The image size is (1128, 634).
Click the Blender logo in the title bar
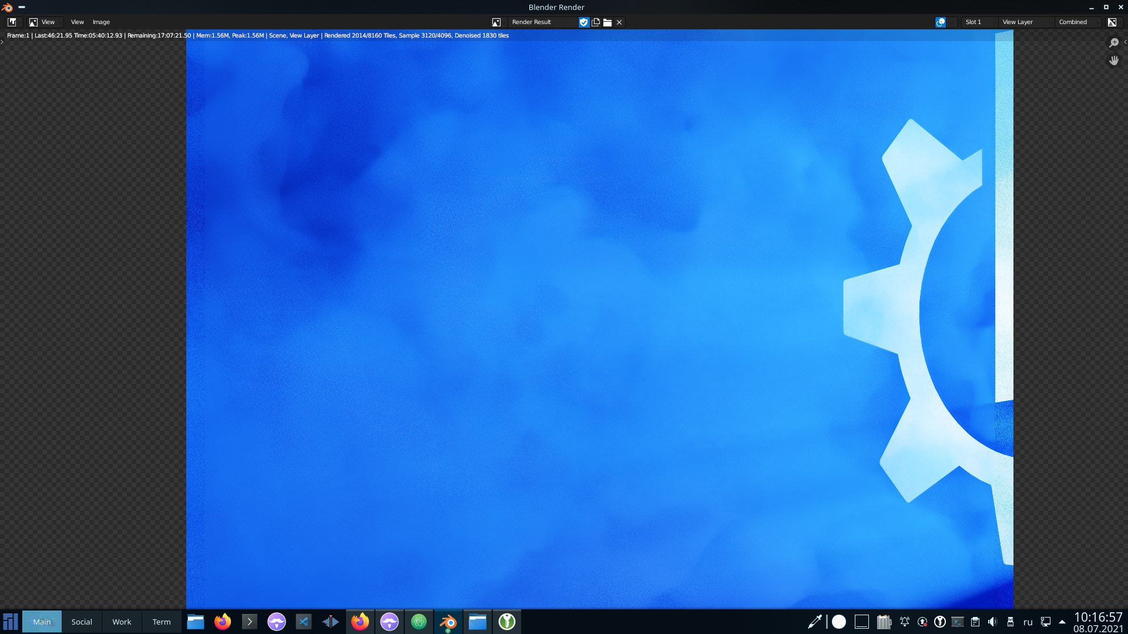tap(7, 7)
